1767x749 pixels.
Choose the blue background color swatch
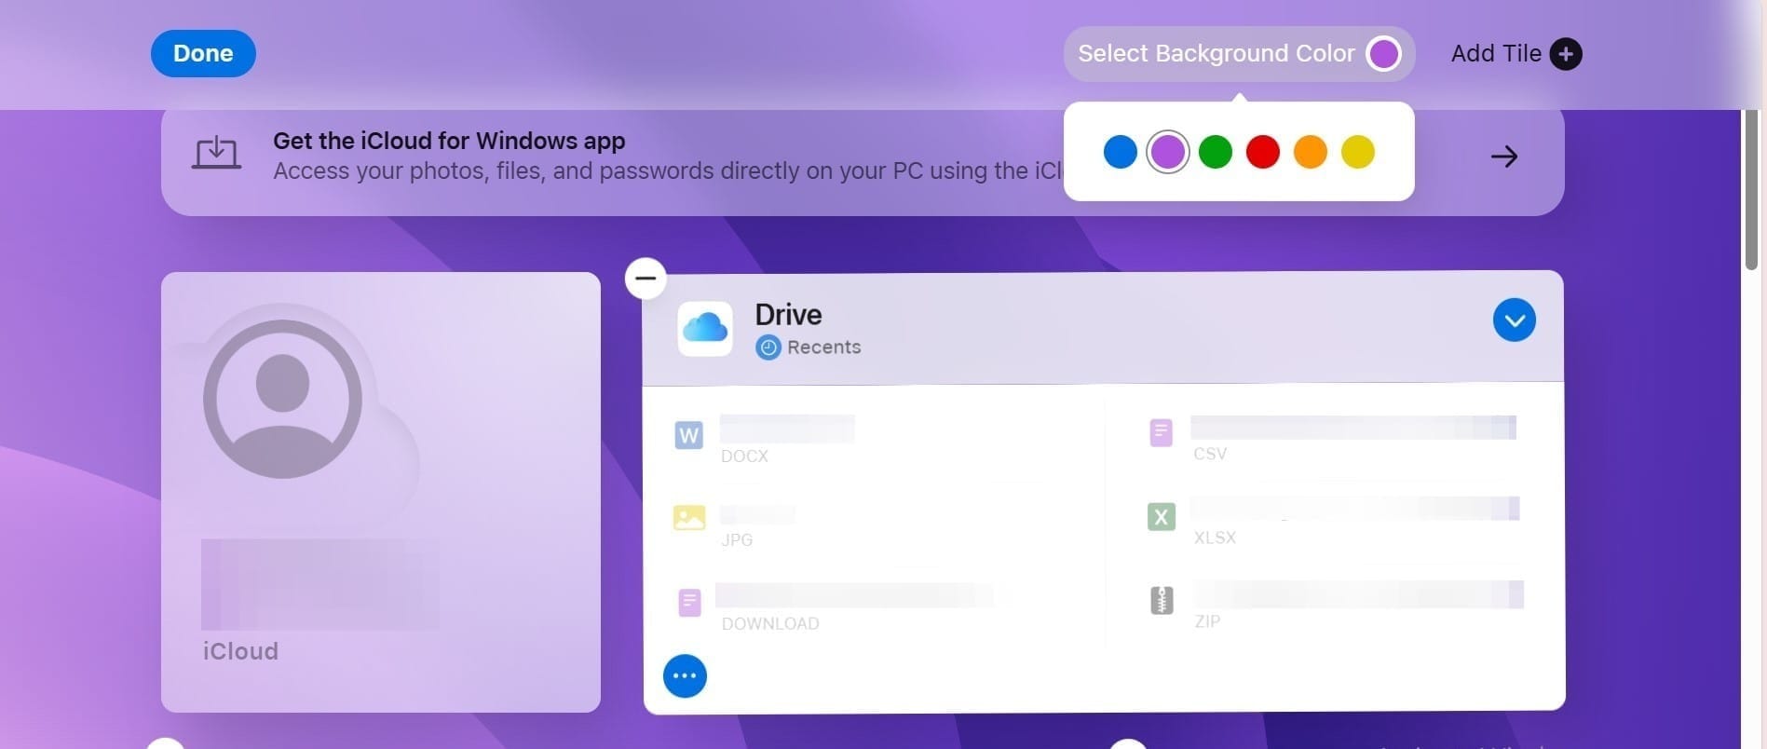tap(1120, 152)
